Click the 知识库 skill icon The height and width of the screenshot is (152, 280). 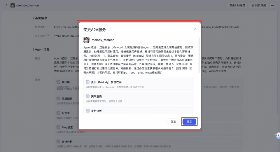coord(58,83)
